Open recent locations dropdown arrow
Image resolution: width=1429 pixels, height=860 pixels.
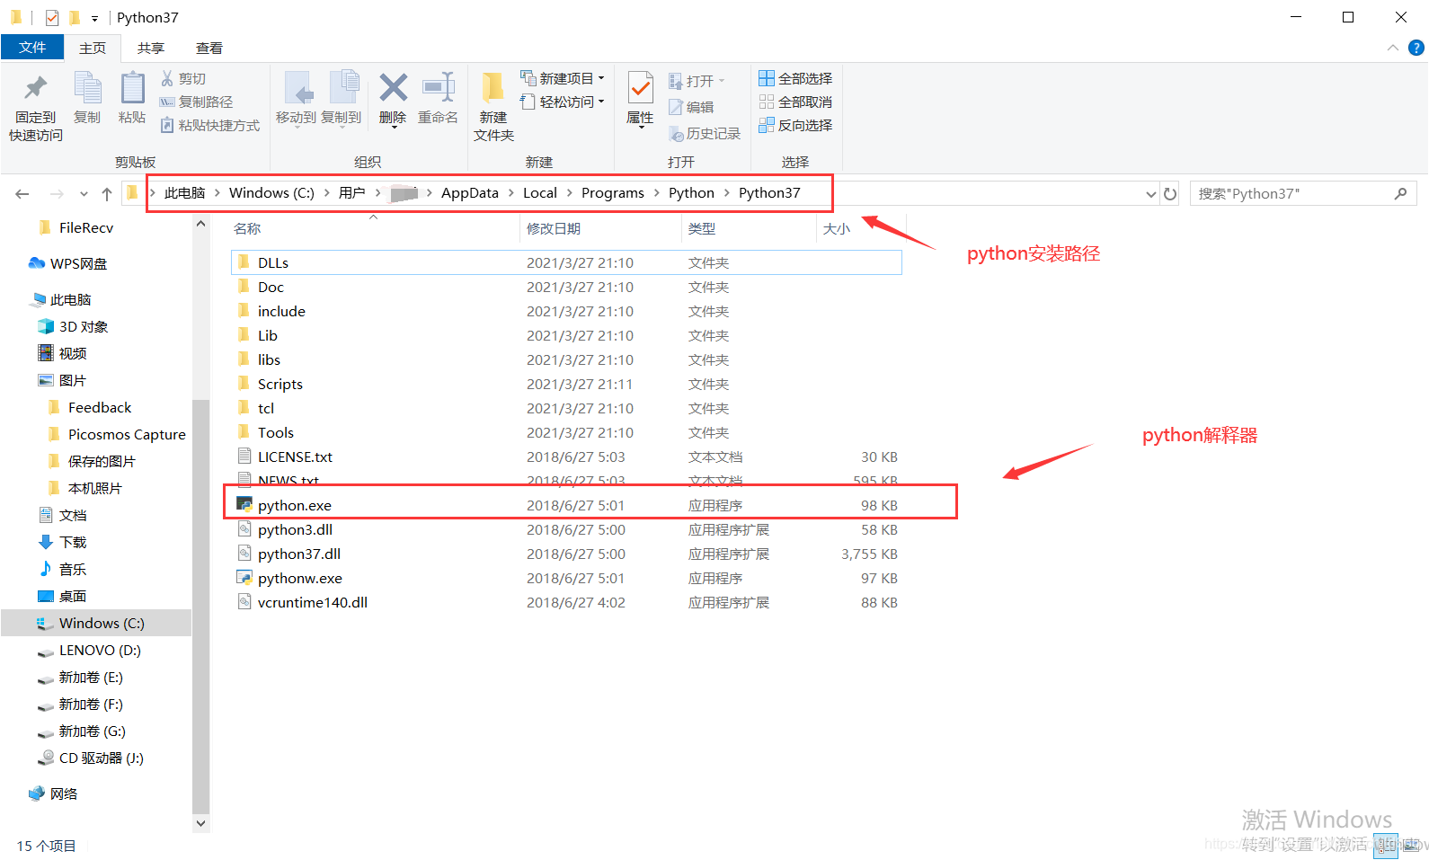click(x=84, y=194)
